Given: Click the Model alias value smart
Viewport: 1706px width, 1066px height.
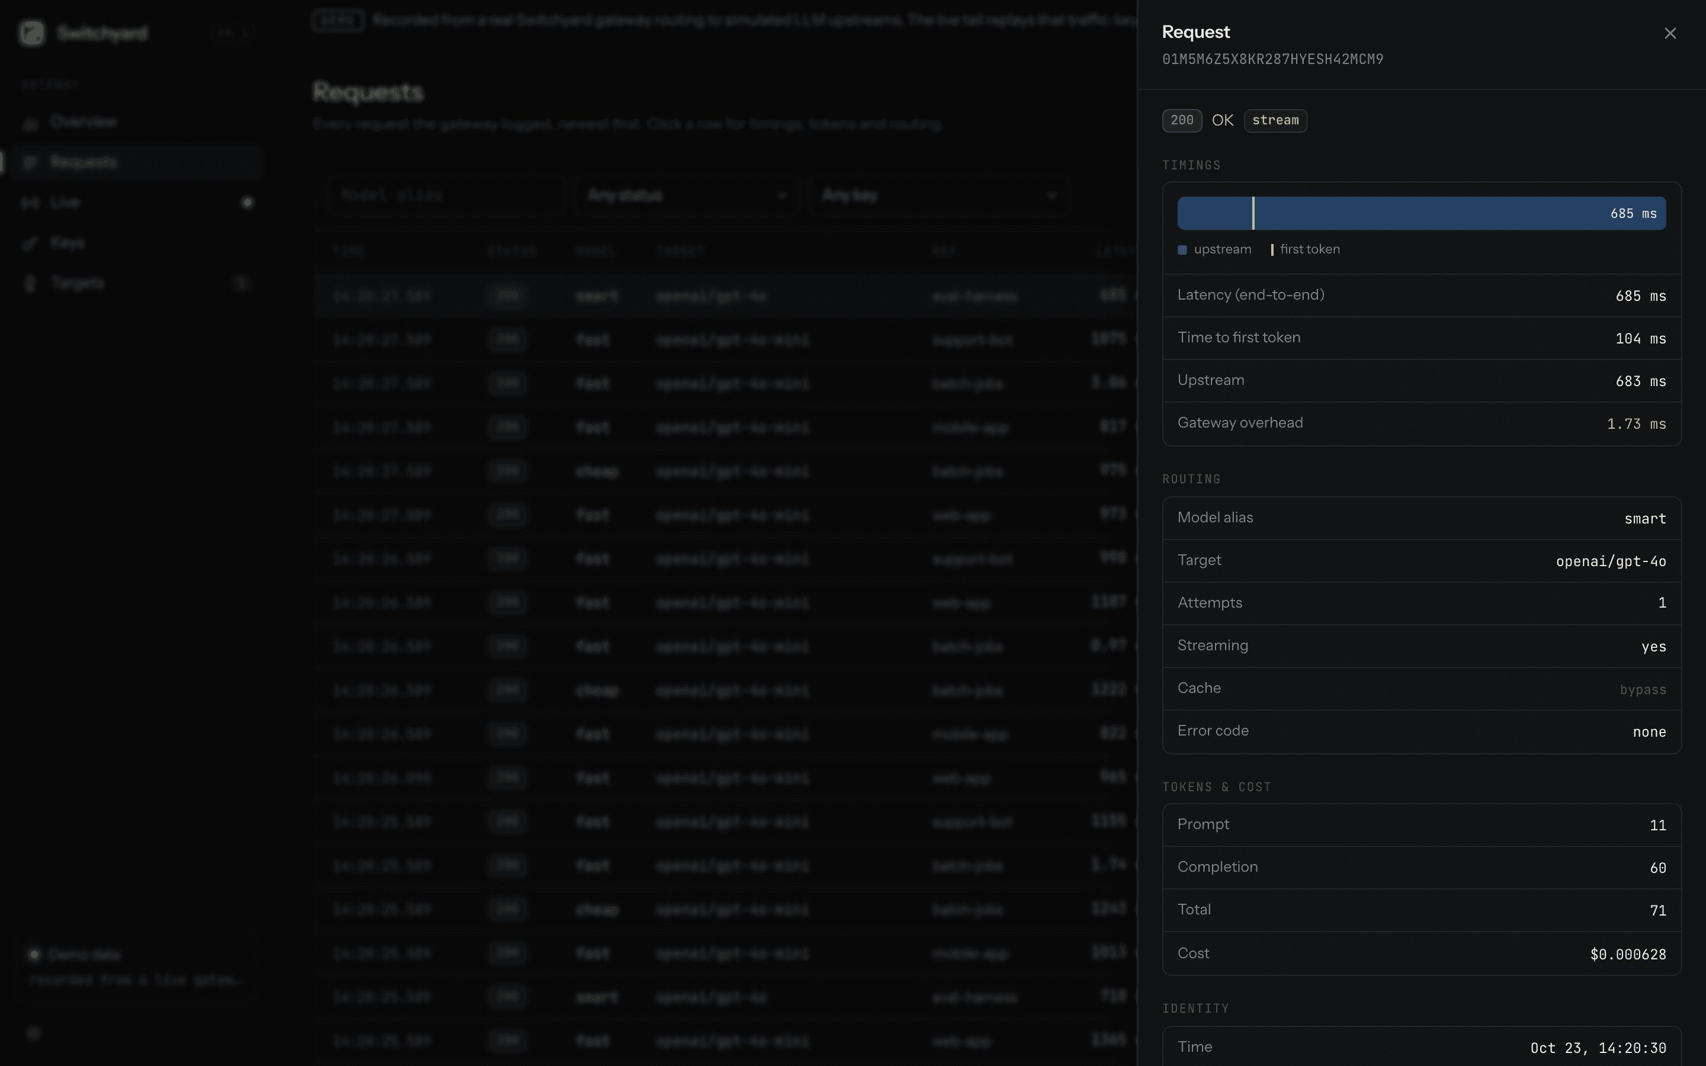Looking at the screenshot, I should pyautogui.click(x=1644, y=519).
